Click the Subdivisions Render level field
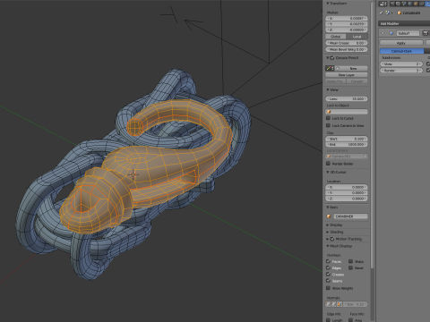 (x=401, y=71)
